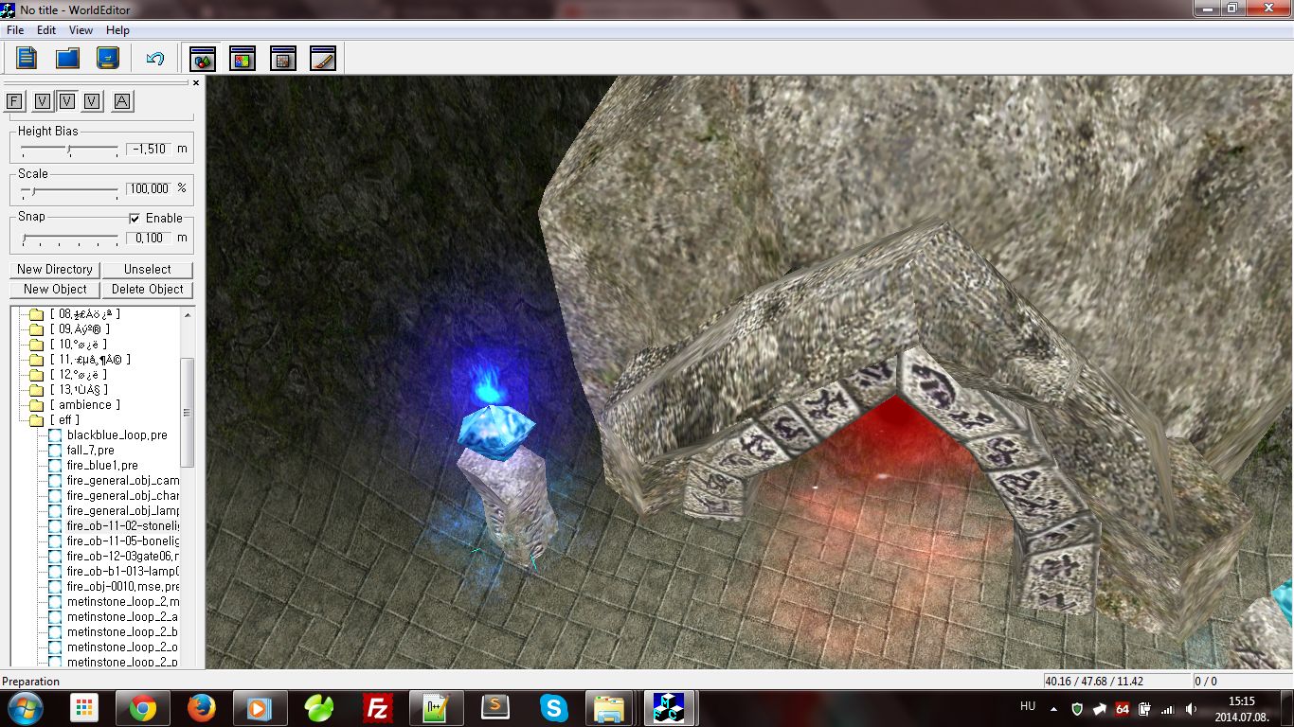The height and width of the screenshot is (727, 1294).
Task: Click the Delete Object button
Action: [x=147, y=289]
